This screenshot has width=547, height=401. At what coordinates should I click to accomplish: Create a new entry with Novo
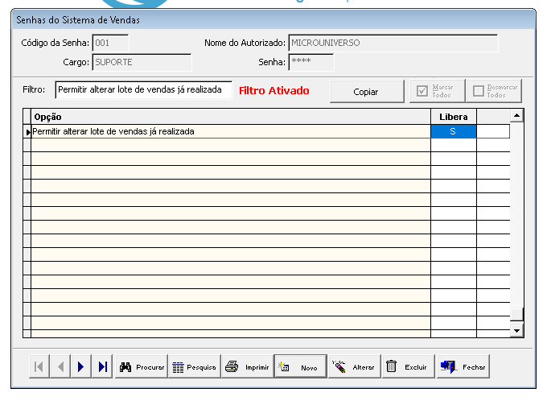(x=300, y=367)
